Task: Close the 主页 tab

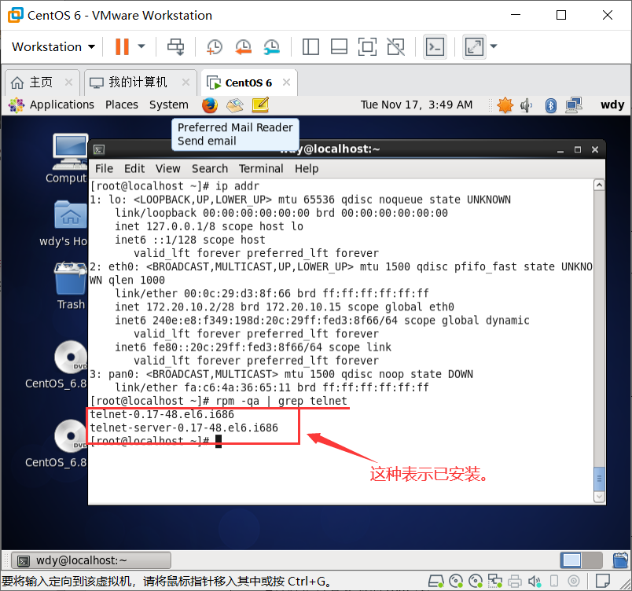Action: coord(69,83)
